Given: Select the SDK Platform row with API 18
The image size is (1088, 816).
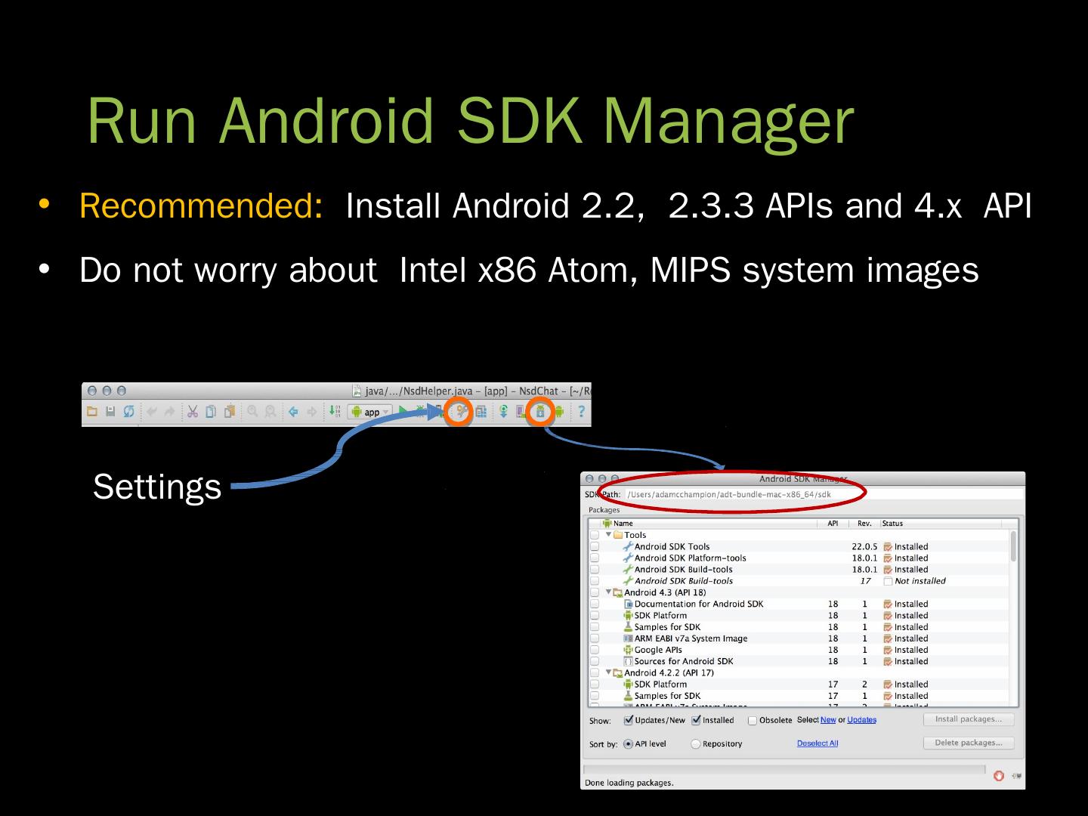Looking at the screenshot, I should tap(799, 616).
